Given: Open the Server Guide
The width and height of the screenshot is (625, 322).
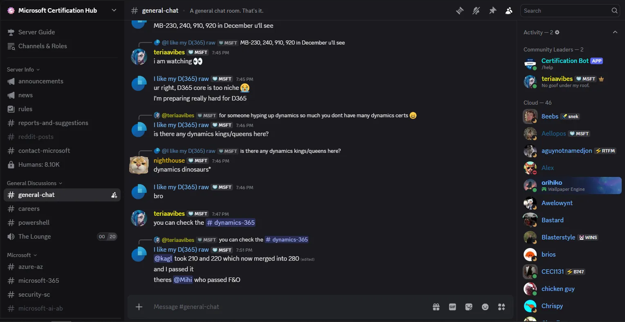Looking at the screenshot, I should point(36,32).
